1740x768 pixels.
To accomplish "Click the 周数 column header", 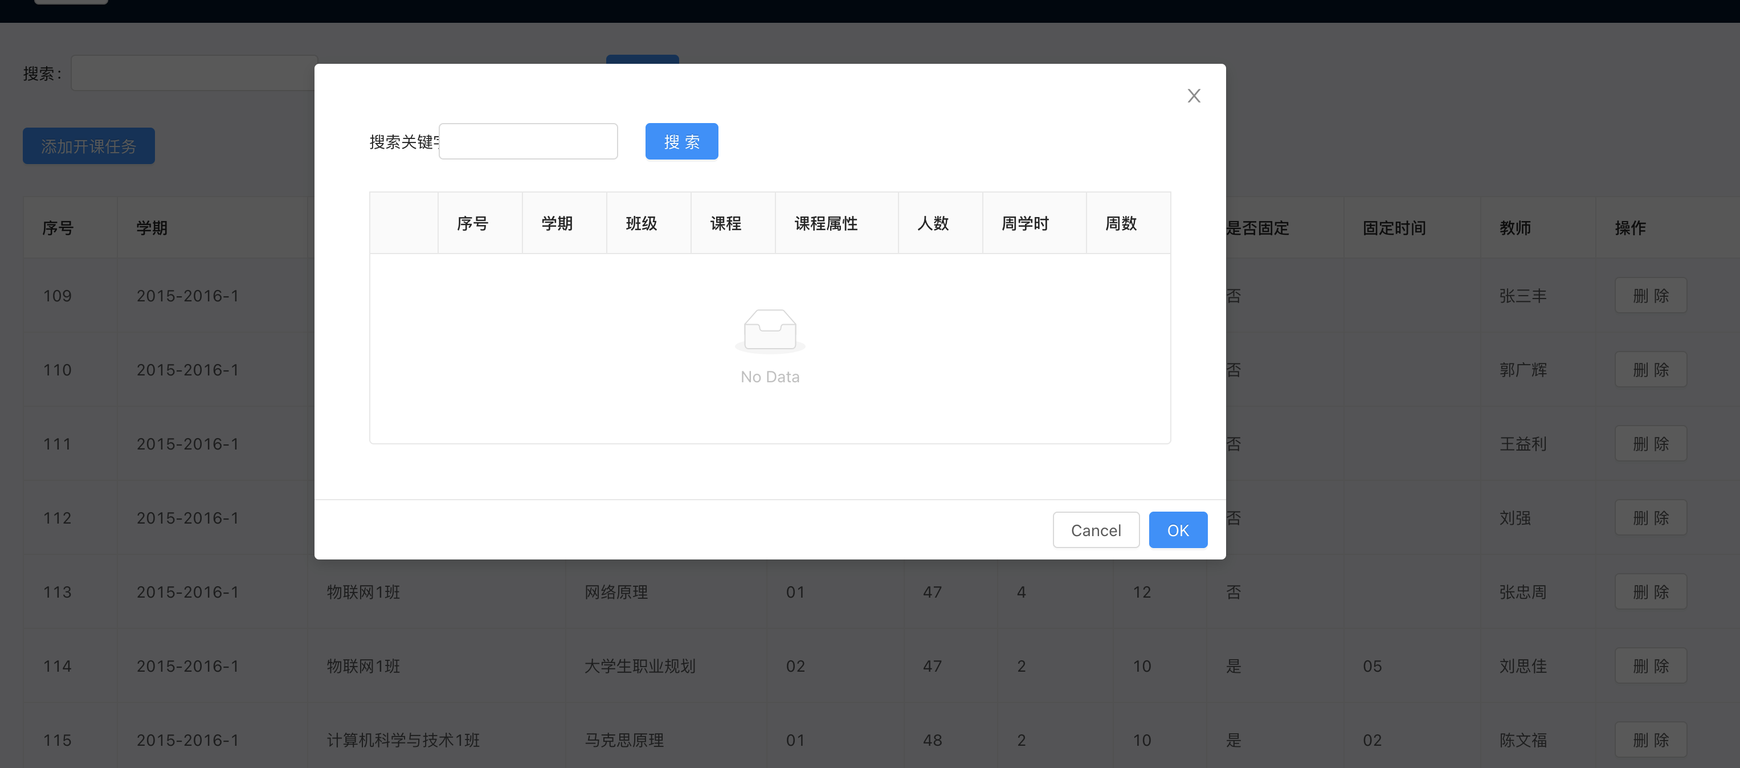I will pyautogui.click(x=1121, y=223).
